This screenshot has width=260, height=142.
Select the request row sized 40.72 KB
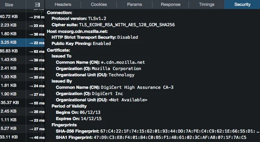point(22,16)
